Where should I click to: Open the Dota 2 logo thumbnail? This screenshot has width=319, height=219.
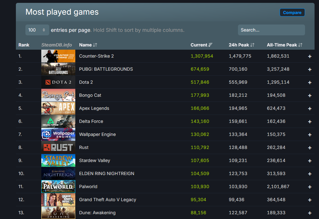(x=58, y=82)
